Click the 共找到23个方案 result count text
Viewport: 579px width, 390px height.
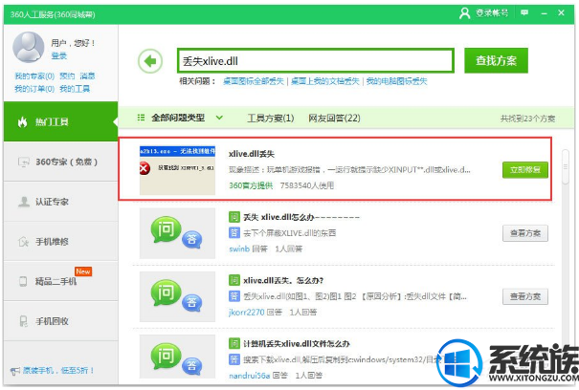(527, 119)
